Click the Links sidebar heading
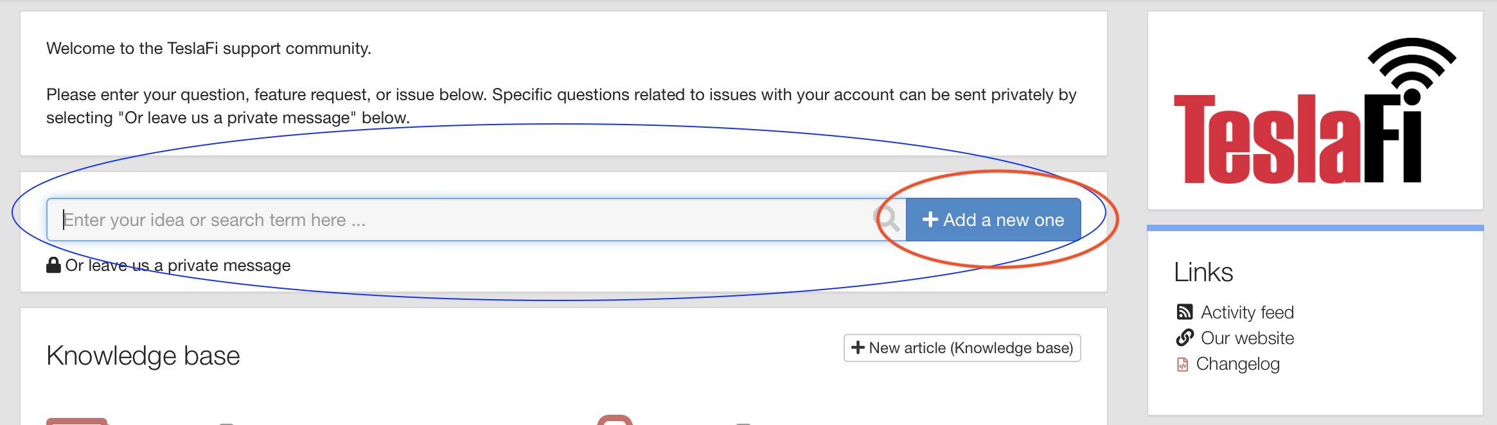The image size is (1497, 425). 1203,272
